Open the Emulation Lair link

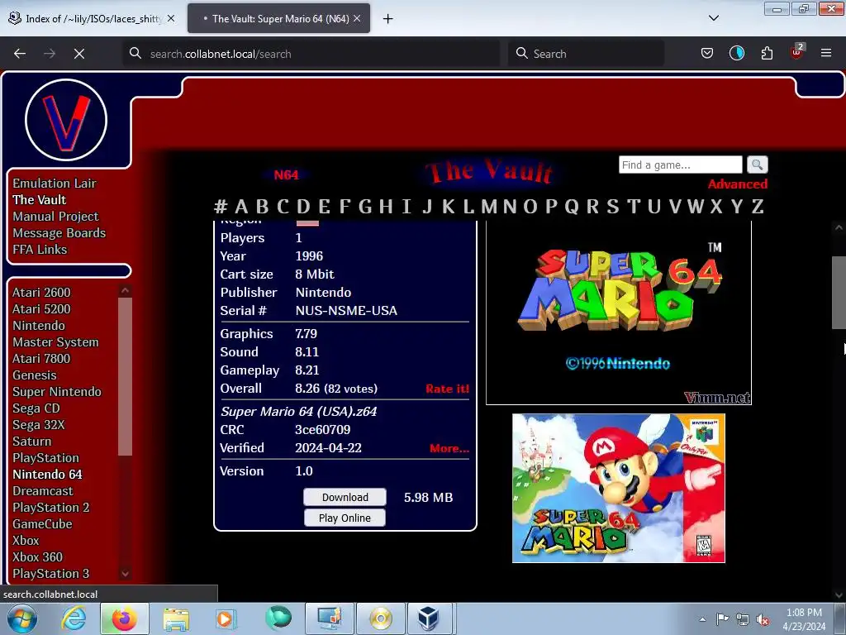55,184
